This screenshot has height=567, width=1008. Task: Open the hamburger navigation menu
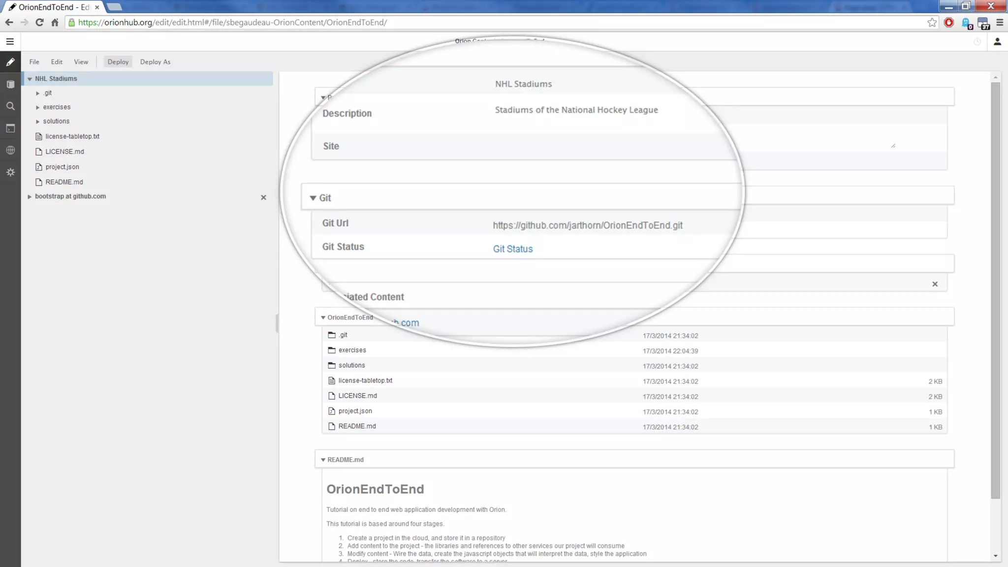coord(10,42)
